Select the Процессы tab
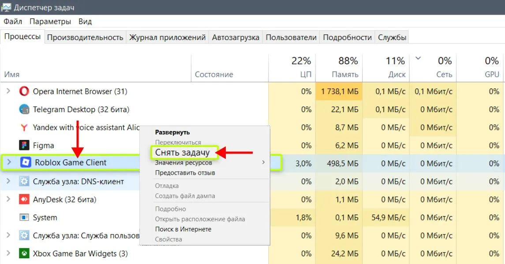Screen dimensions: 505x264 click(22, 37)
